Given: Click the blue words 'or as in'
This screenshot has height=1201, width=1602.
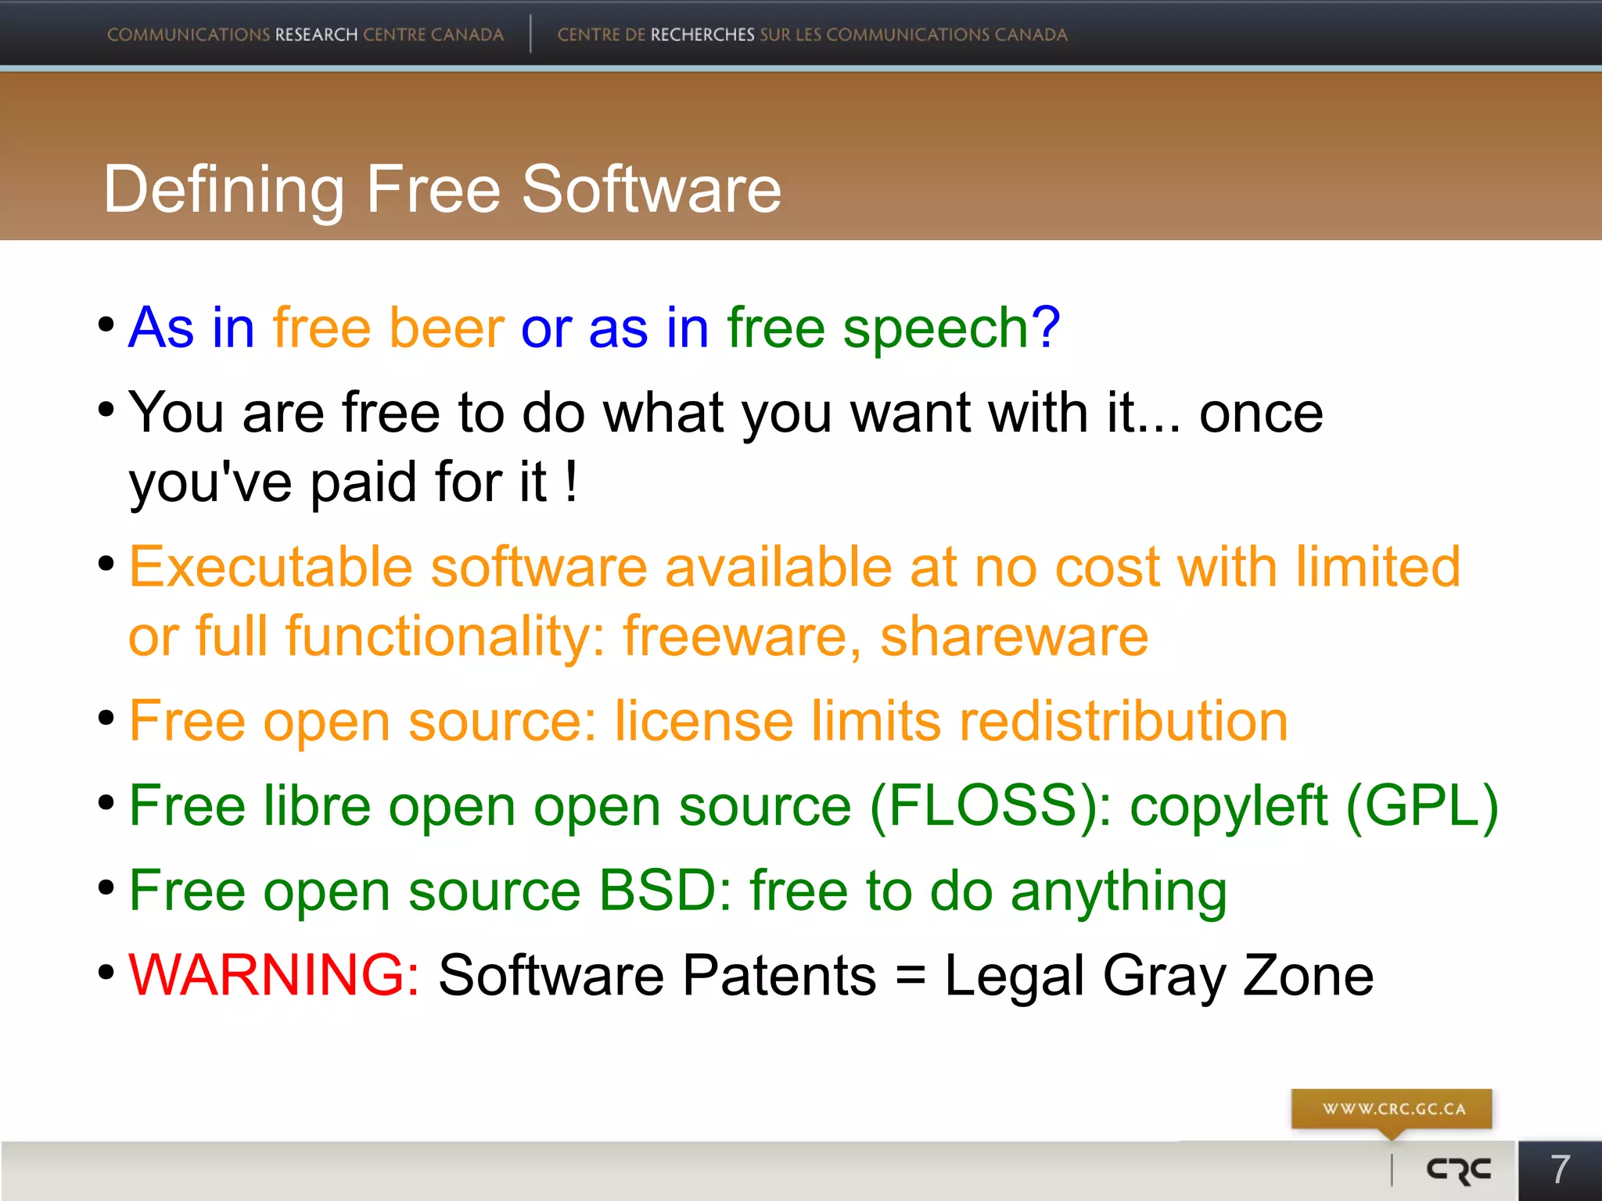Looking at the screenshot, I should (615, 328).
